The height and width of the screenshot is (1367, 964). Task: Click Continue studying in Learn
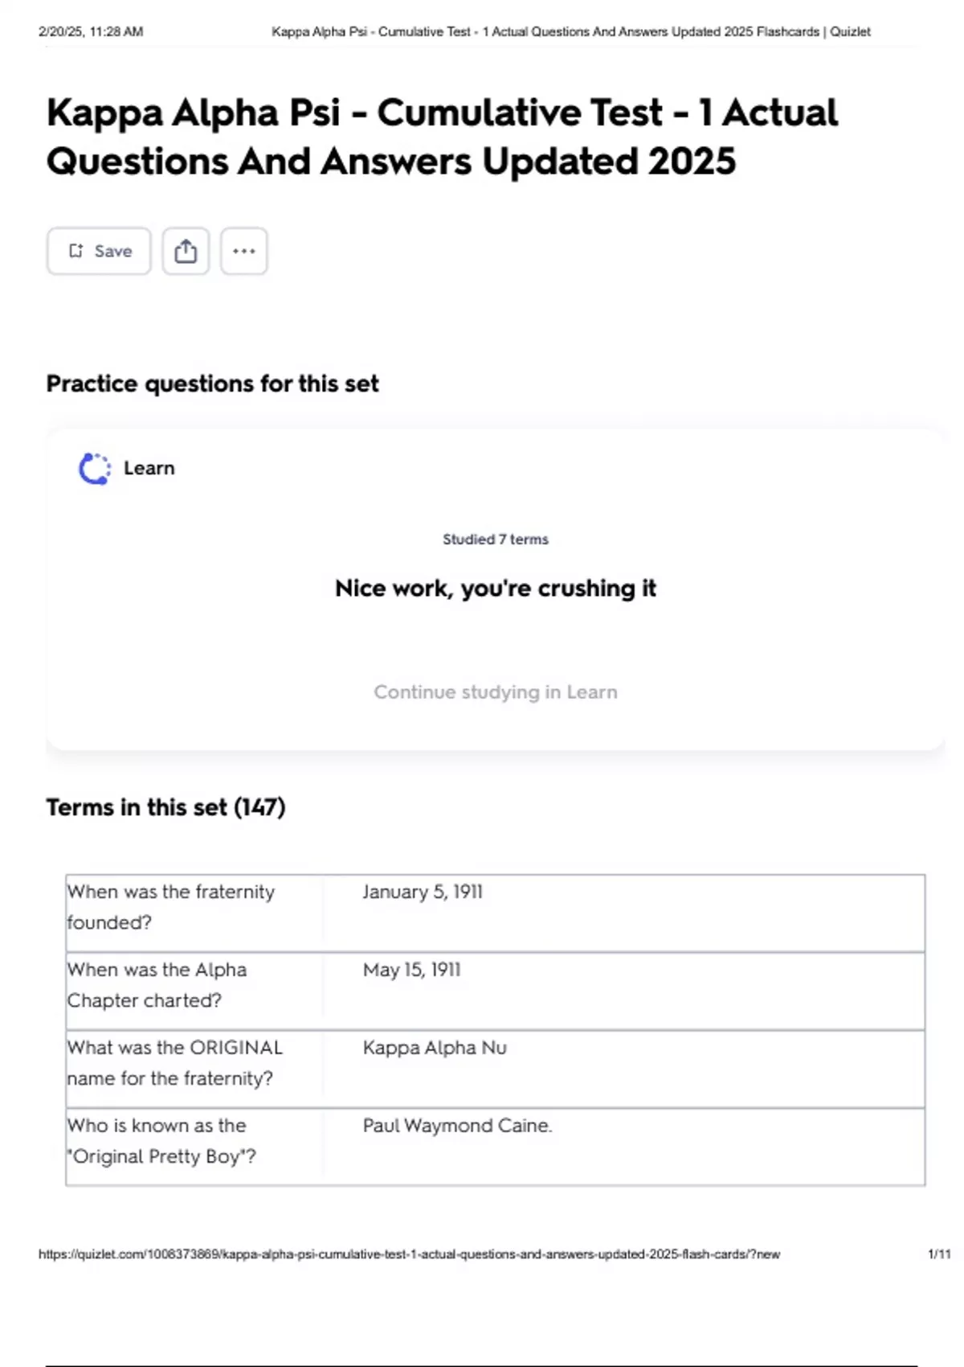(495, 692)
